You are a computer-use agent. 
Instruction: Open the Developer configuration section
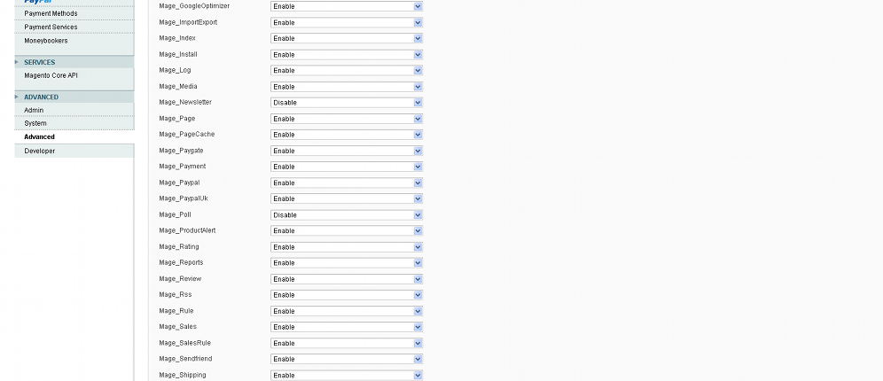[39, 151]
